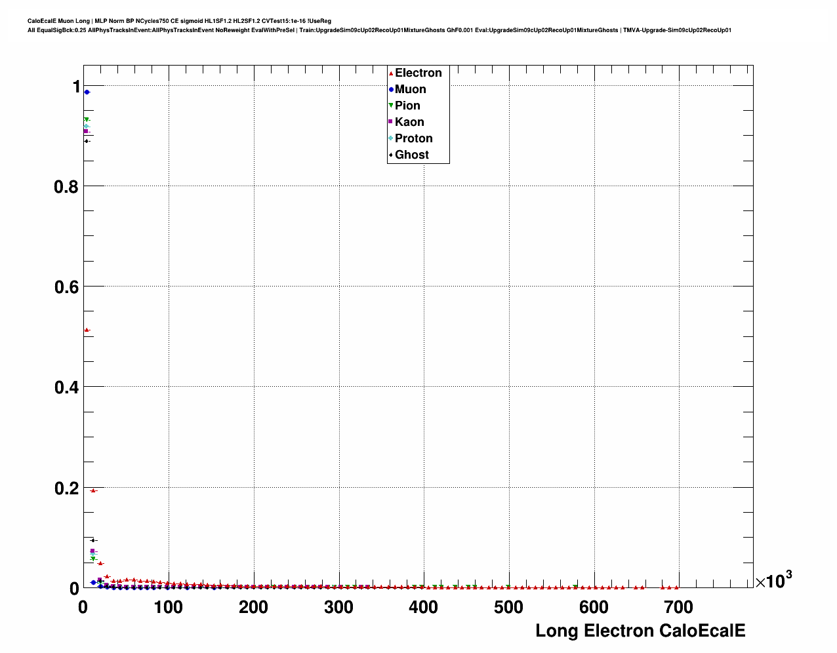Click the second title line starting All EqualSigBck
This screenshot has width=837, height=653.
[x=379, y=30]
